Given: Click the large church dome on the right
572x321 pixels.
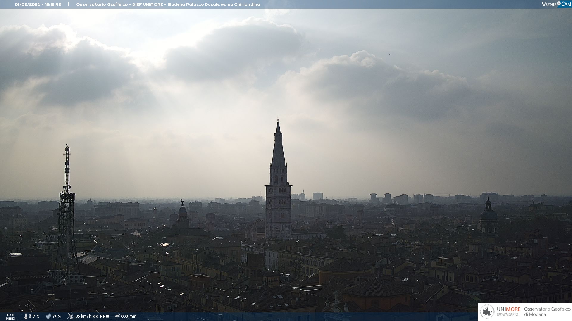Looking at the screenshot, I should click(489, 215).
